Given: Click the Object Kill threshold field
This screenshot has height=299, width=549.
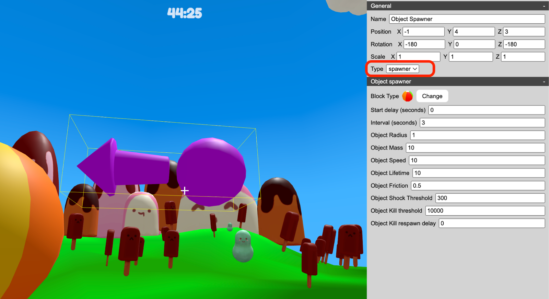Looking at the screenshot, I should tap(485, 211).
